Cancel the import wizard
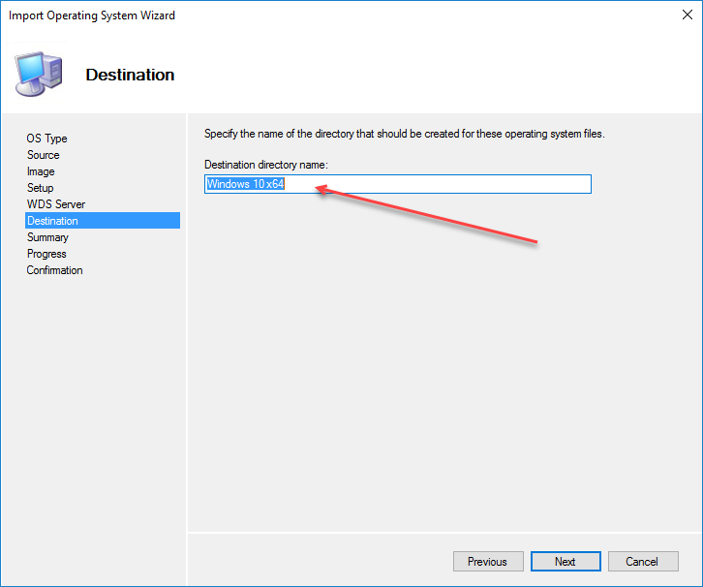 coord(642,562)
